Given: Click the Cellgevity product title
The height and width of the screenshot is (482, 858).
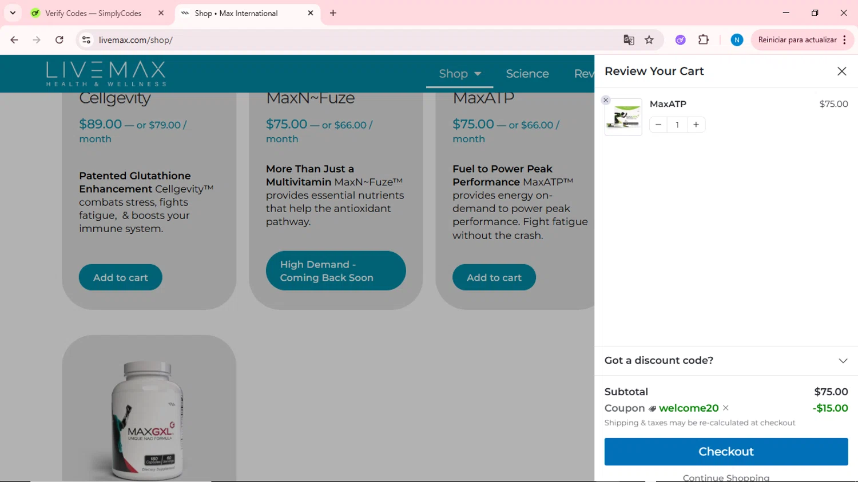Looking at the screenshot, I should pyautogui.click(x=115, y=98).
